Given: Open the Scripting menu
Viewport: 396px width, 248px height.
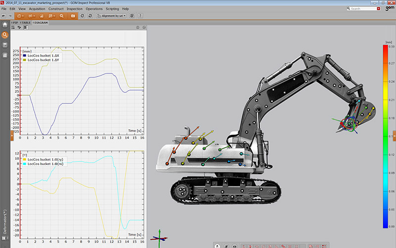Looking at the screenshot, I should (112, 9).
